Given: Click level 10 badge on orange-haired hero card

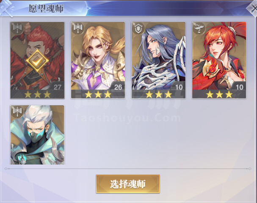Looking at the screenshot, I should [239, 87].
